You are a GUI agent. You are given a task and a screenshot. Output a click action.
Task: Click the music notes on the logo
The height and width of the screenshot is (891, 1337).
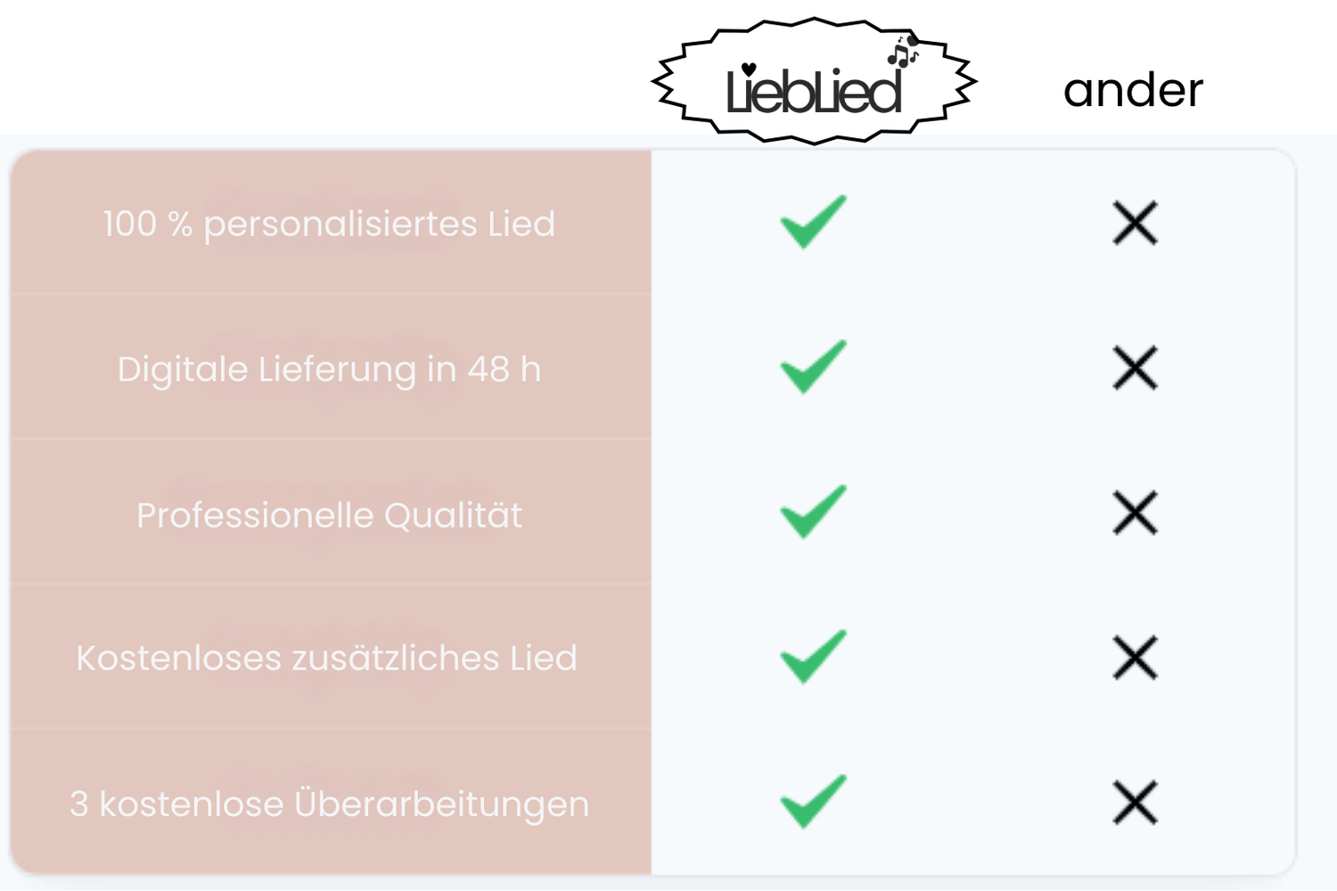[902, 54]
